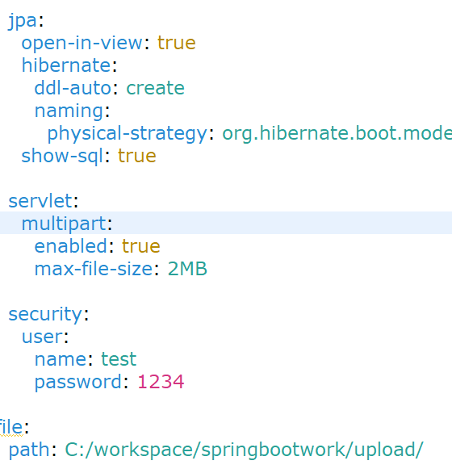Select the 'true' value after show-sql
Screen dimensions: 452x469
coord(137,156)
